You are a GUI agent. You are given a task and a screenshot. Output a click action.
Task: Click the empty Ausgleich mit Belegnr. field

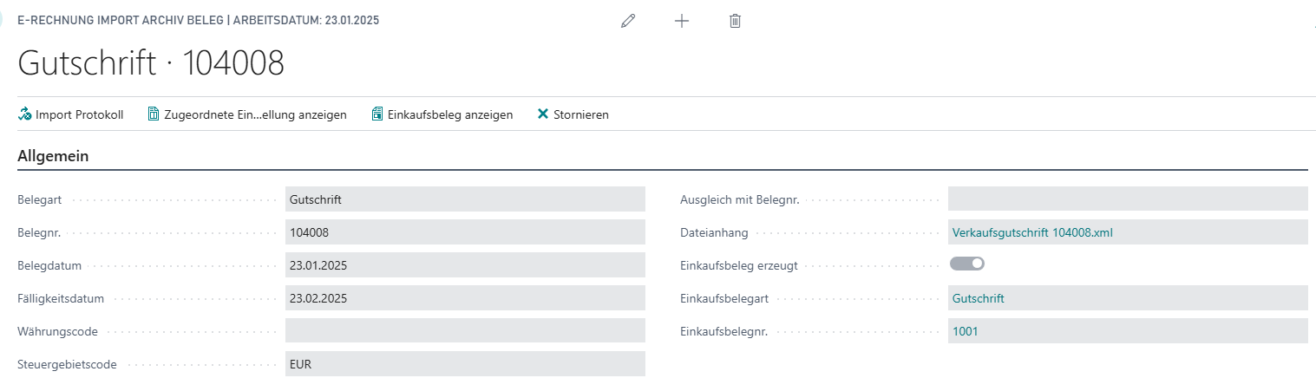point(1127,199)
